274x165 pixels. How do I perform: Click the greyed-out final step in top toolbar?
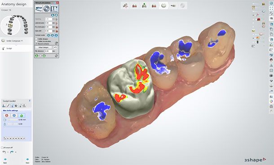pos(182,5)
